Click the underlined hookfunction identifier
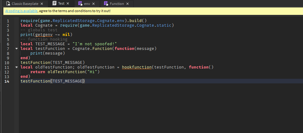The width and height of the screenshot is (303, 133). tap(136, 67)
